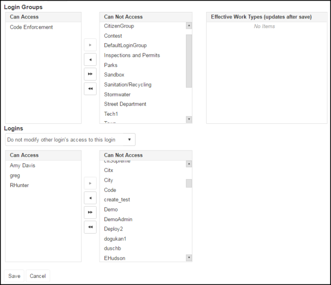331x285 pixels.
Task: Click move-left arrow in Logins section
Action: [90, 198]
